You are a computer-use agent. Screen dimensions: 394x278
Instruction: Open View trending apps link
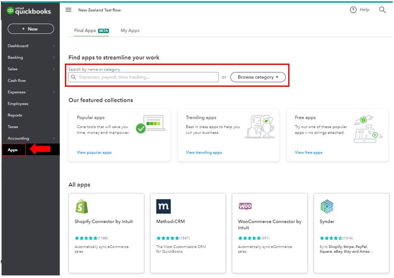(204, 152)
